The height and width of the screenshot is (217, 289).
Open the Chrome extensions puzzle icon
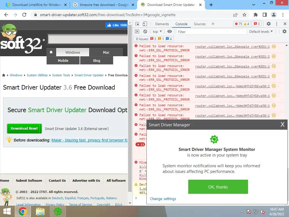(256, 15)
